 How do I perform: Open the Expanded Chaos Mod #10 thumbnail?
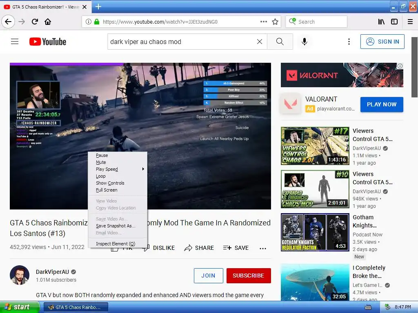pos(315,189)
